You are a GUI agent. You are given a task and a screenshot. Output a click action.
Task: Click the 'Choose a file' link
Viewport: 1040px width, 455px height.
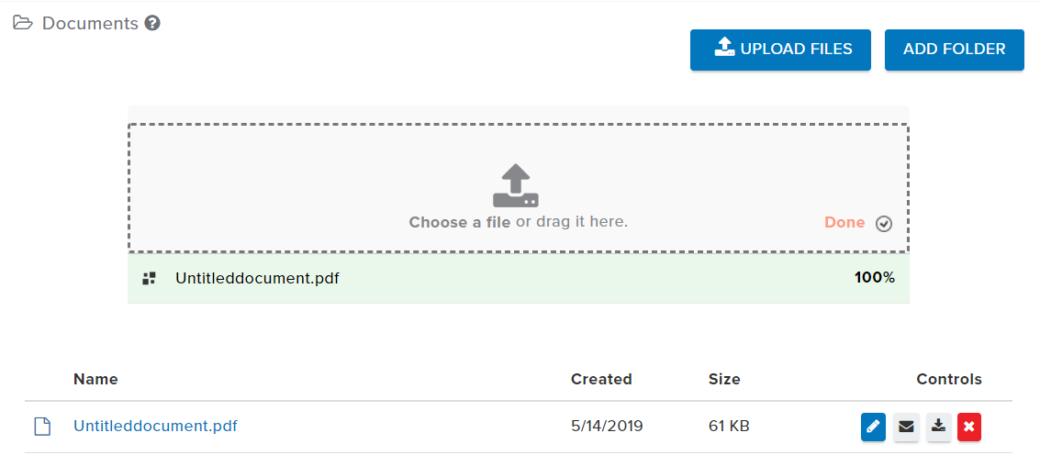pos(460,222)
